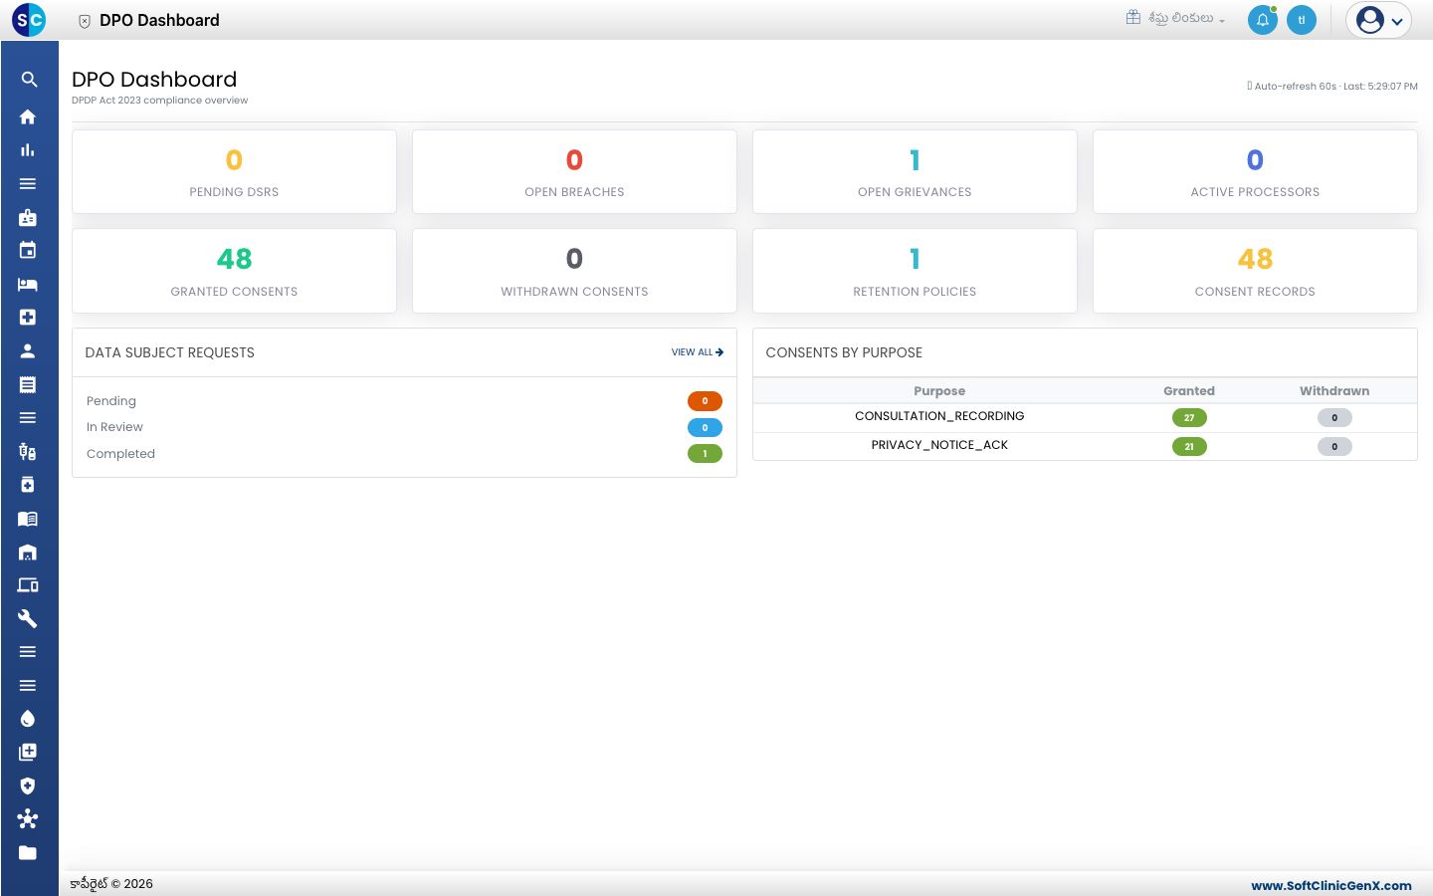Open the Pending DSRs card

point(234,171)
